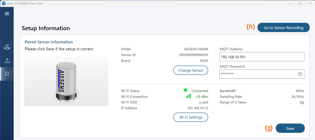Open the hamburger menu in the sidebar
Viewport: 315px width, 140px height.
click(7, 14)
